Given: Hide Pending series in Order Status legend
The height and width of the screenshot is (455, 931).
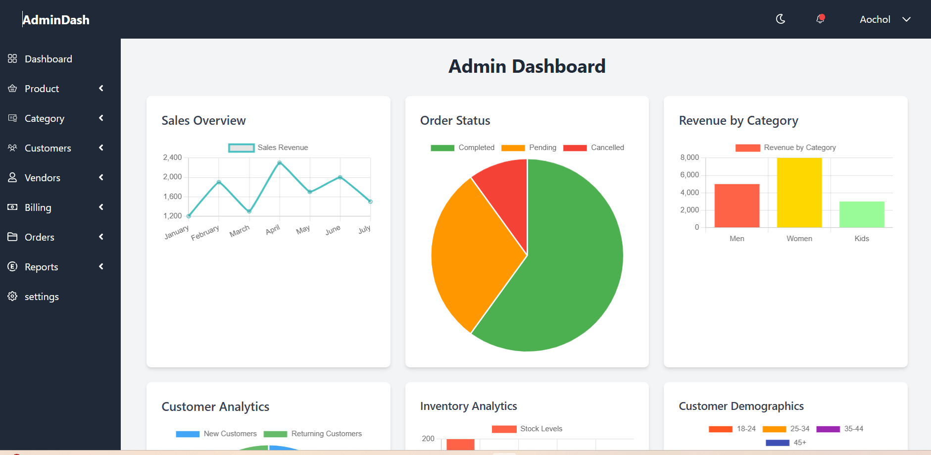Looking at the screenshot, I should (529, 148).
